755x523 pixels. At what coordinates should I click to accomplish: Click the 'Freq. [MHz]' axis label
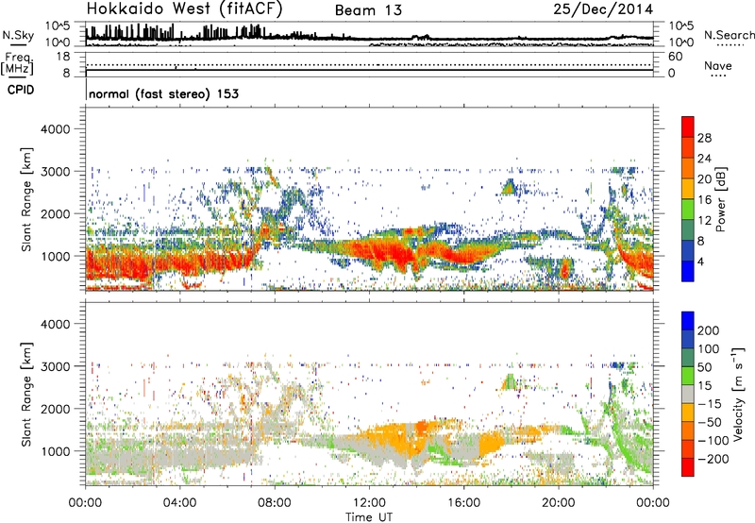(x=17, y=63)
